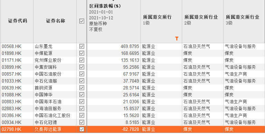
Task: Click 气油生产商 cell in 中国石油化工股份 row
Action: 236,115
